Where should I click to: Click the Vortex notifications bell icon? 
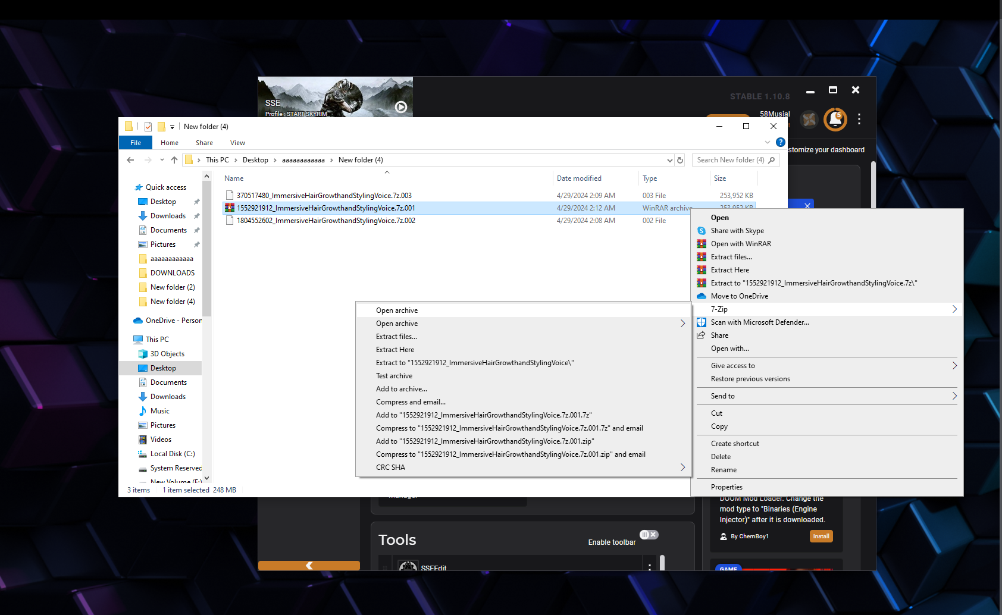point(835,120)
